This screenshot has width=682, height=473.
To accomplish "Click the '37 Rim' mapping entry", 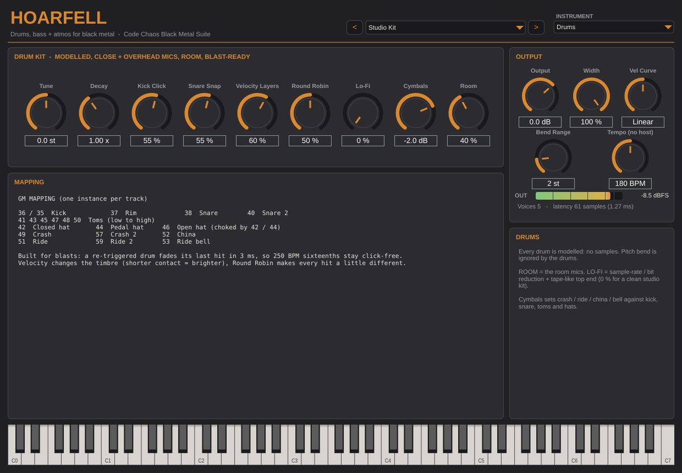I will coord(123,213).
